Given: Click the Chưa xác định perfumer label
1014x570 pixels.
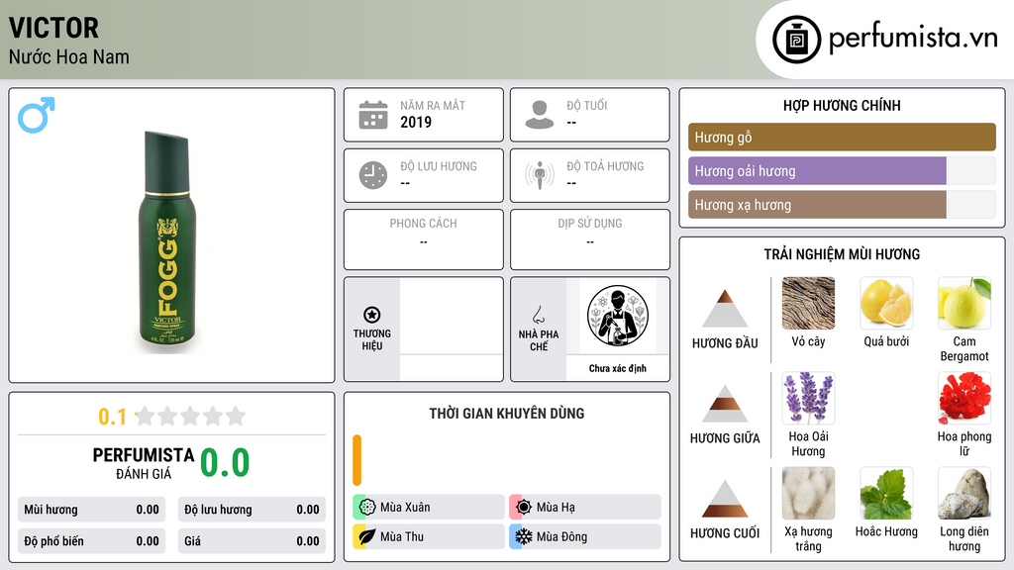Looking at the screenshot, I should coord(618,368).
